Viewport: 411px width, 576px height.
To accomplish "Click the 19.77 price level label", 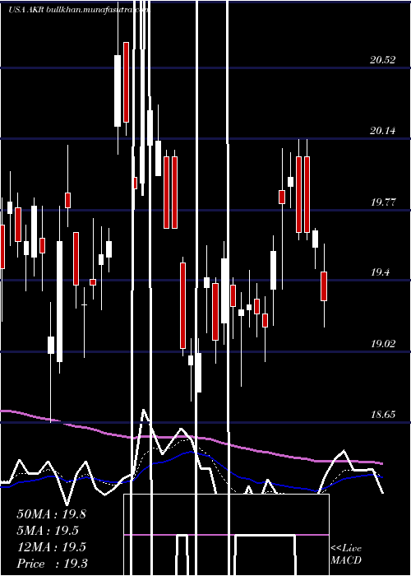I will tap(383, 202).
